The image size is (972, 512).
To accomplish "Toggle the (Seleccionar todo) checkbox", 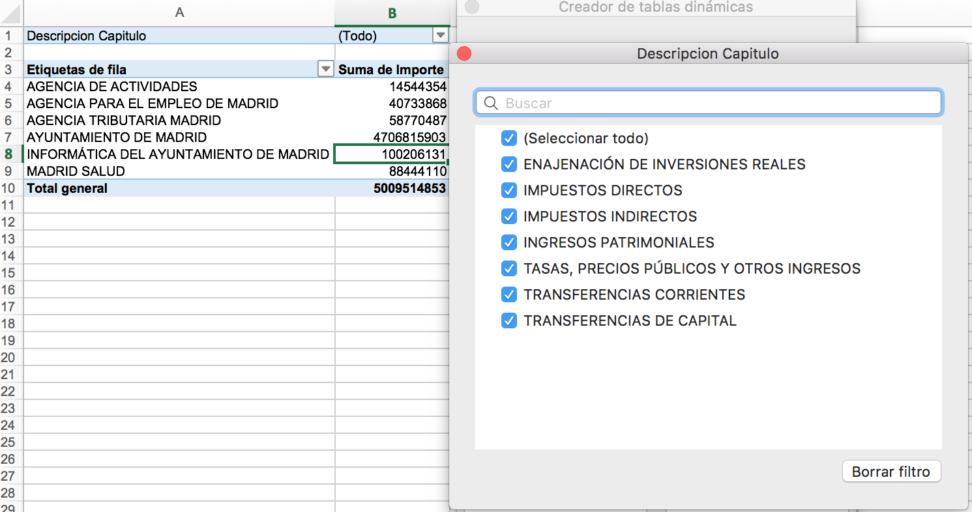I will coord(509,138).
